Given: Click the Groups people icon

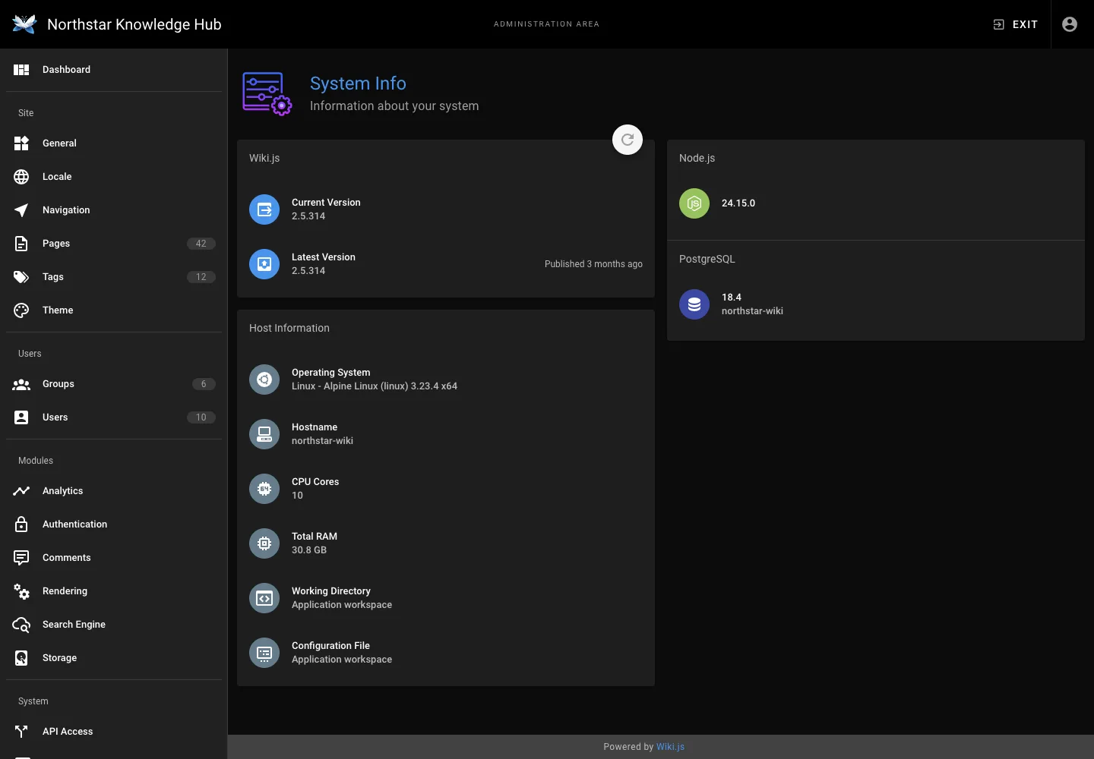Looking at the screenshot, I should click(21, 384).
